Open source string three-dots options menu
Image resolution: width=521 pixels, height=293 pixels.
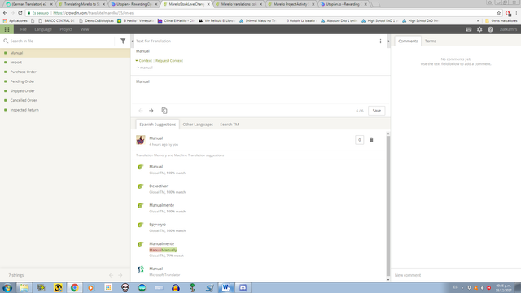[380, 42]
